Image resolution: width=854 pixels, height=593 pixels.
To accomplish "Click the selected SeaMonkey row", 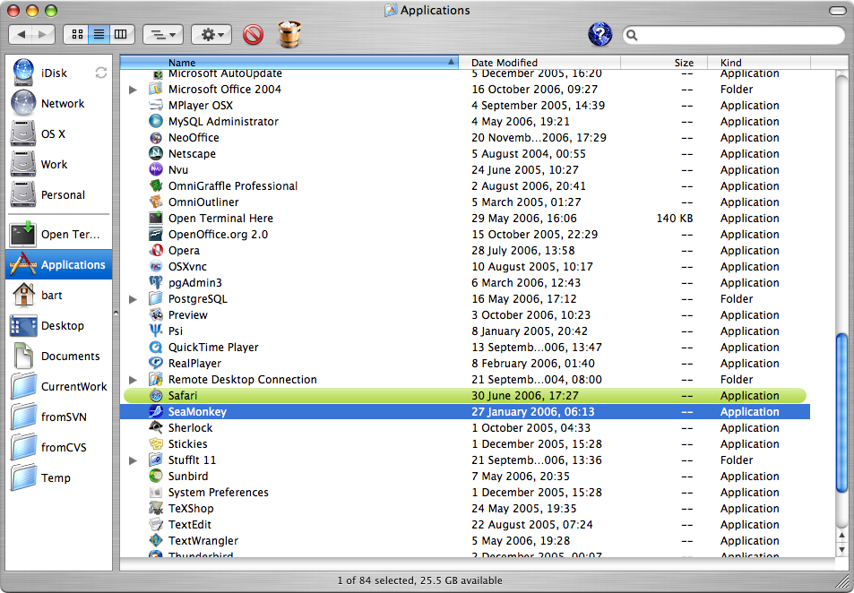I will point(465,412).
